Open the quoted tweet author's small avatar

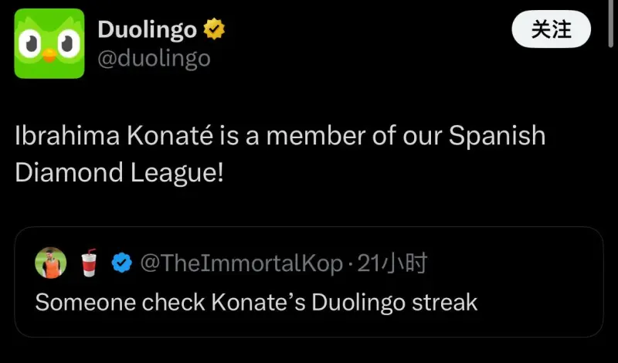coord(51,264)
